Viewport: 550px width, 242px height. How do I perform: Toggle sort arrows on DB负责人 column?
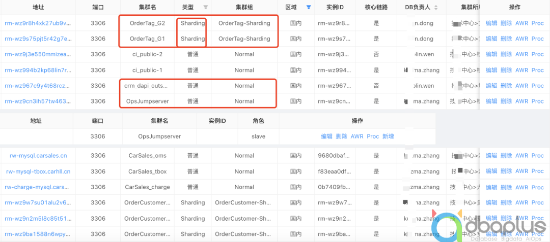pos(436,7)
